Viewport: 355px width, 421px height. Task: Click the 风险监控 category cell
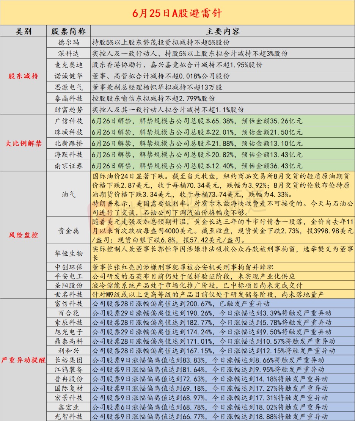pos(24,235)
